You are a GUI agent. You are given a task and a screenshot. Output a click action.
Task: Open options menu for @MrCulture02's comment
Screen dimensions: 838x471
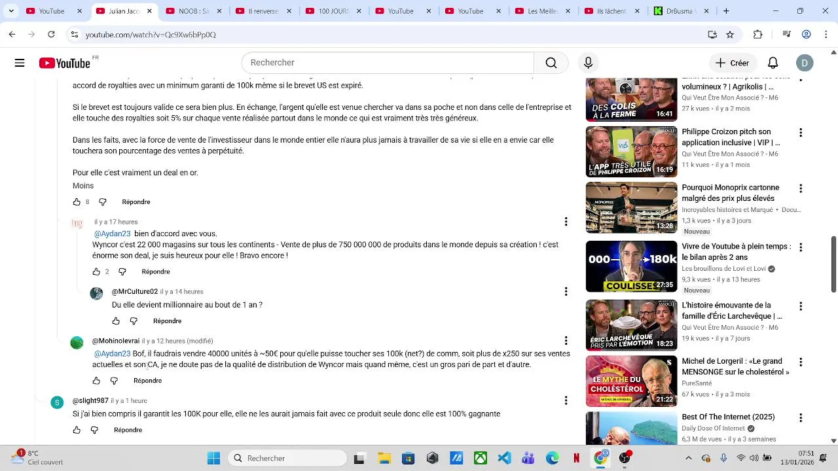point(566,291)
